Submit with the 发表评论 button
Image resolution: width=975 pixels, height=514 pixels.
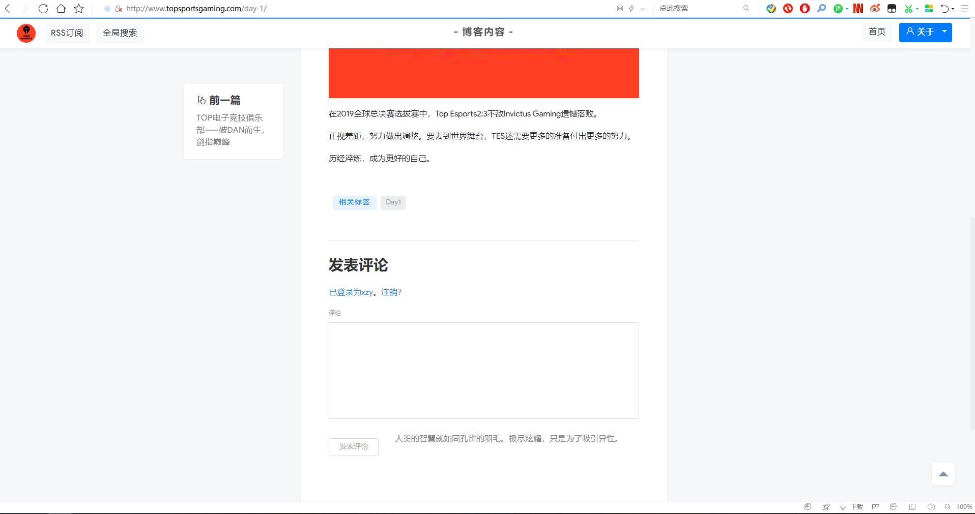354,447
